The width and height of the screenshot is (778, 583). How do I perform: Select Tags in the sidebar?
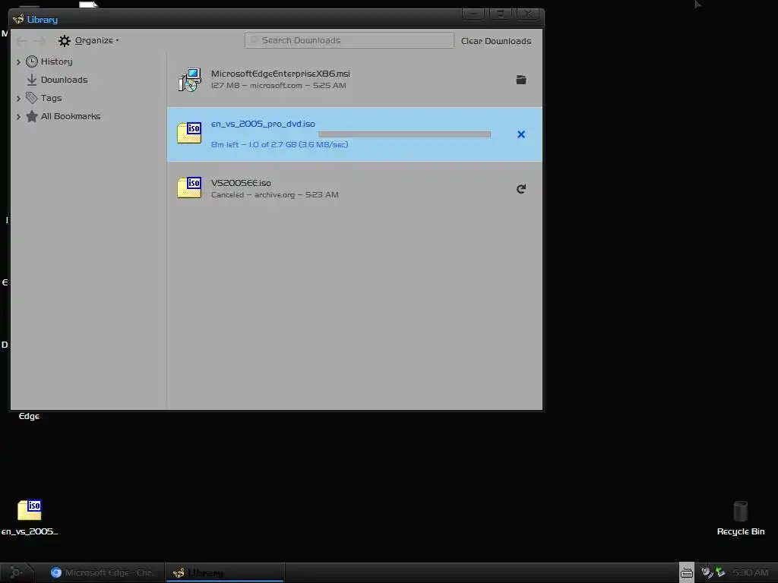point(51,98)
